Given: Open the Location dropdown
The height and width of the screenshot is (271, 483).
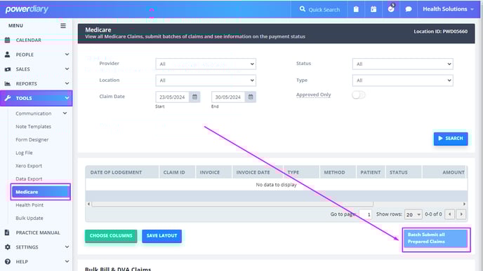Looking at the screenshot, I should [x=206, y=81].
